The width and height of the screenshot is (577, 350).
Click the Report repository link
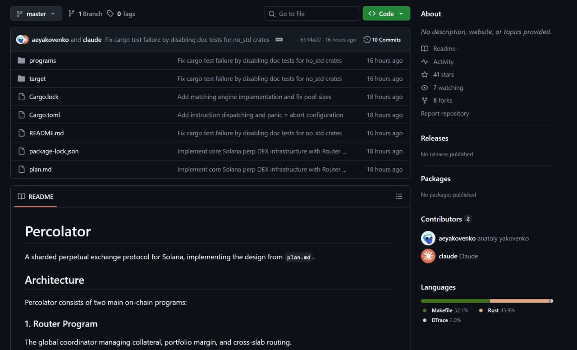pyautogui.click(x=444, y=114)
